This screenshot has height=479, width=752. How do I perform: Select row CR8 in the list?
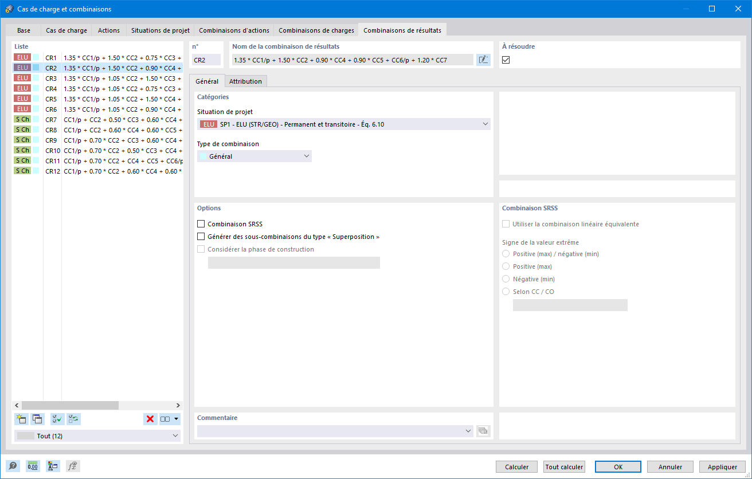(97, 129)
